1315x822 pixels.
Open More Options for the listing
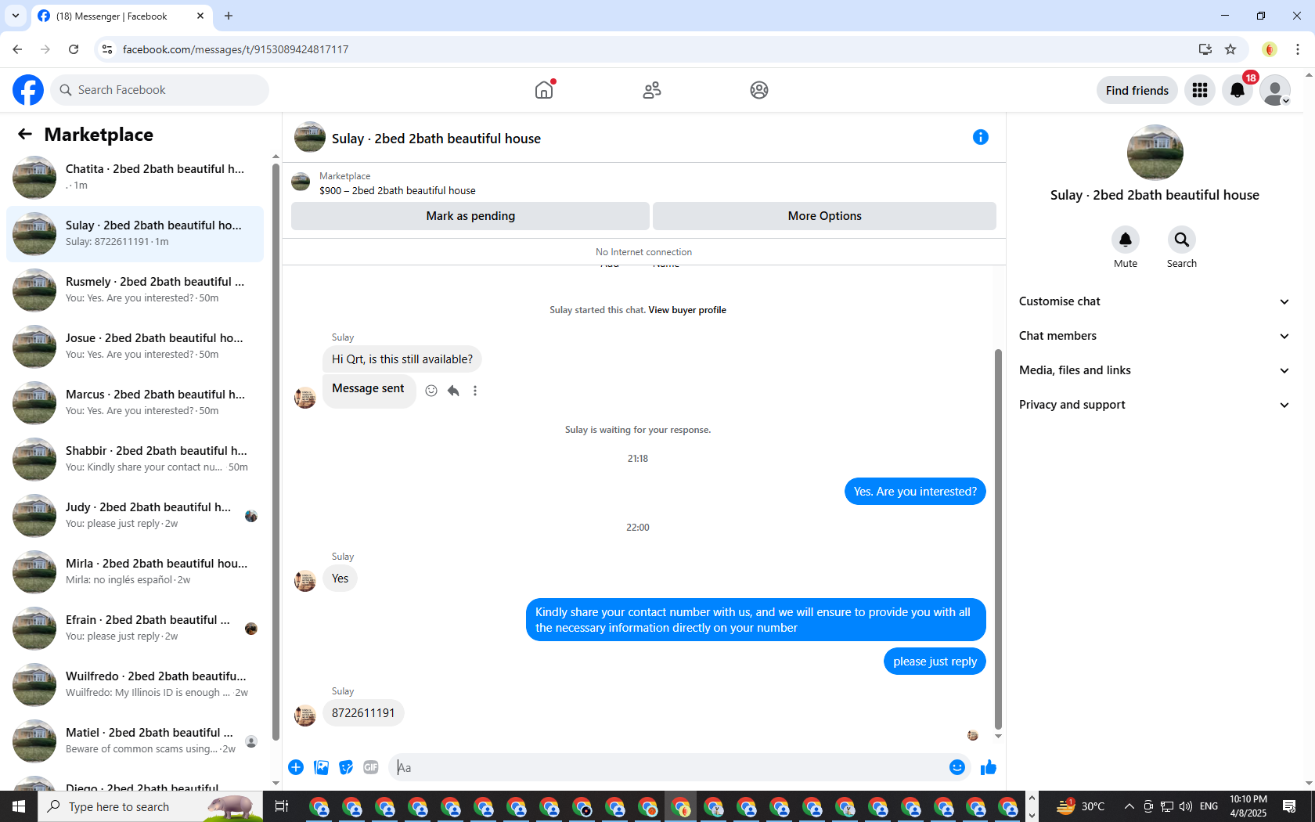pos(824,216)
